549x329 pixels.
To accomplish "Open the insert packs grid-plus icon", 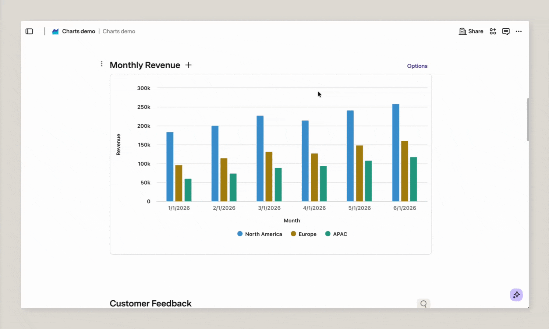I will point(493,31).
